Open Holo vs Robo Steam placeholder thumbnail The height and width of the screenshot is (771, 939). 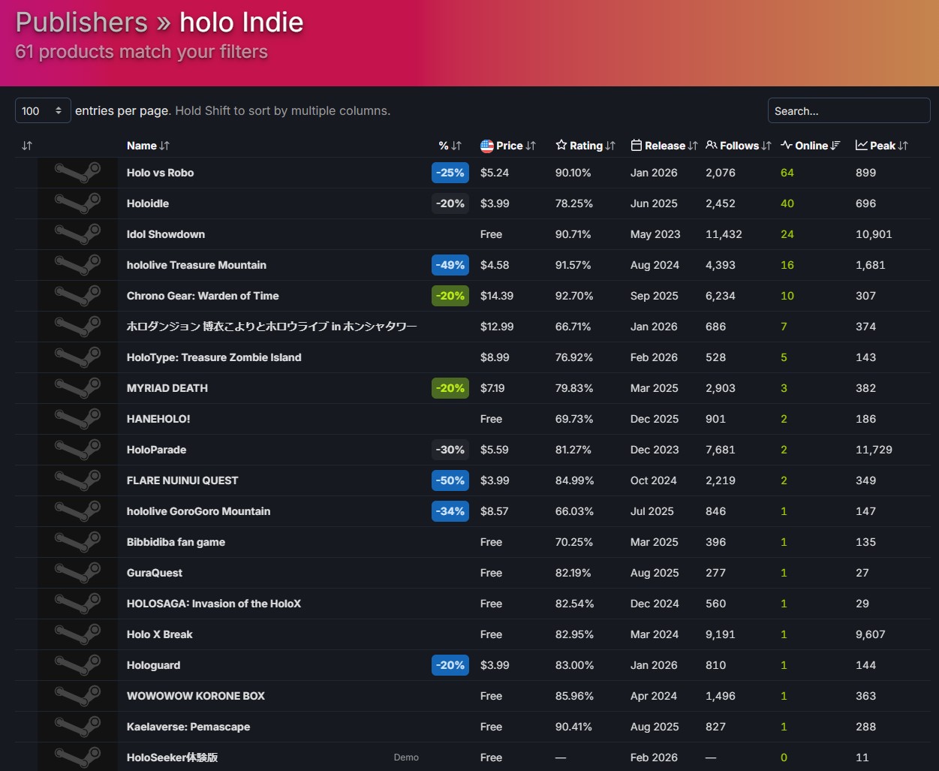coord(78,173)
